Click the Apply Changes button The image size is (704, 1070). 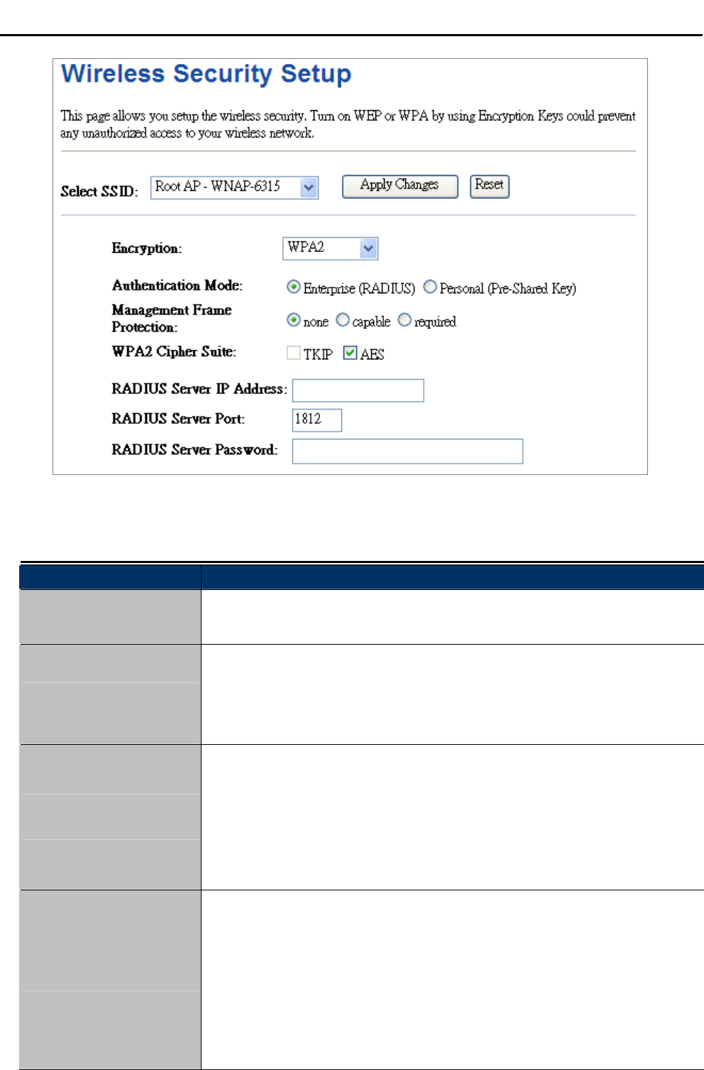tap(400, 186)
